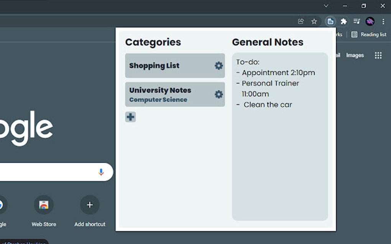The width and height of the screenshot is (391, 244).
Task: Open the Web Store shortcut
Action: click(x=44, y=205)
